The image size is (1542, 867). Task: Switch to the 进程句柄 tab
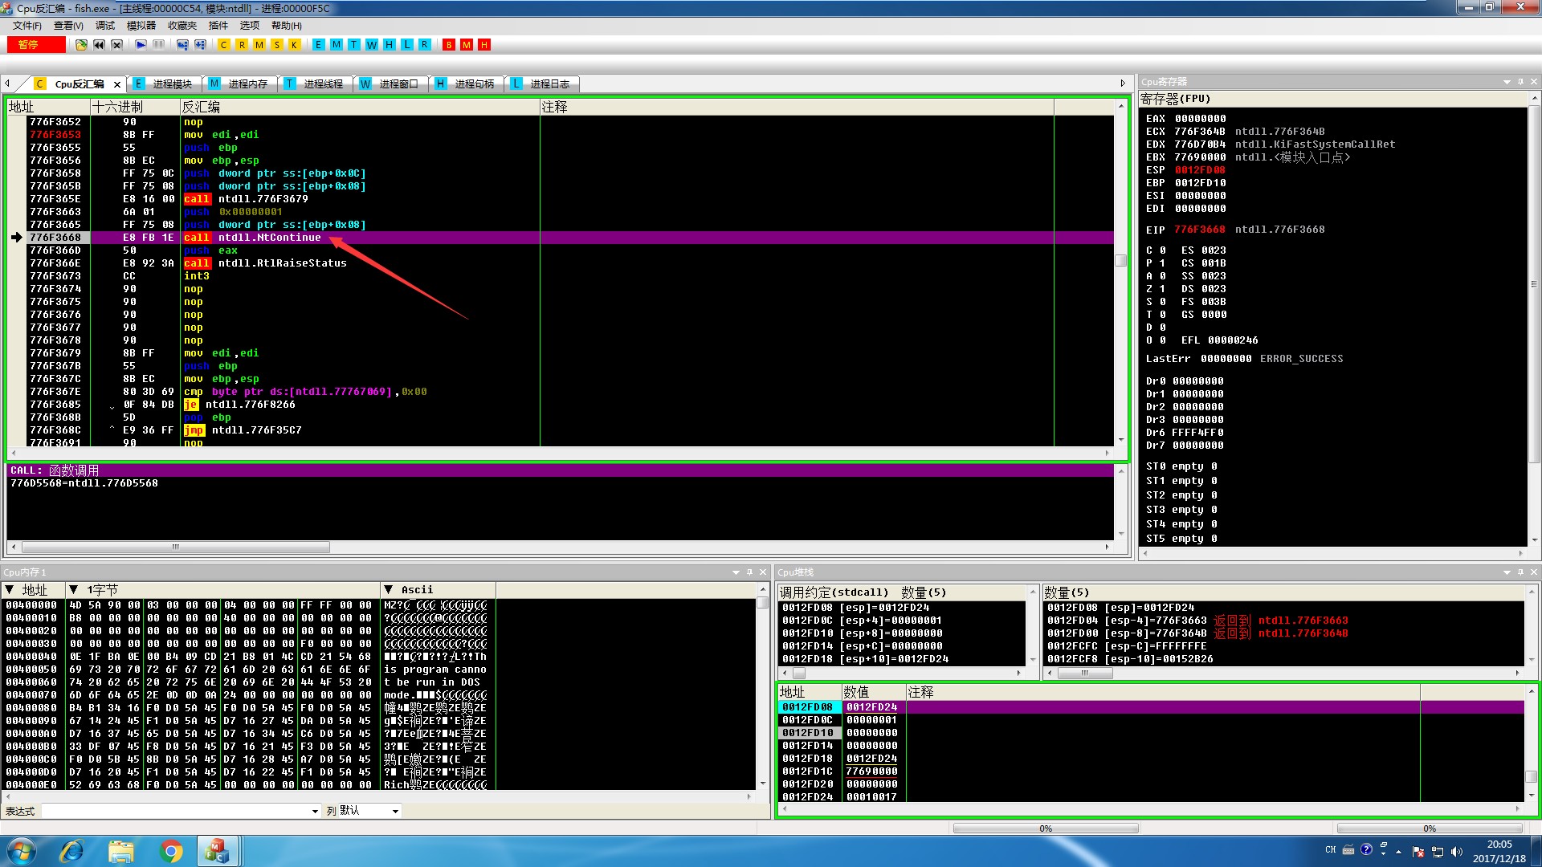pyautogui.click(x=465, y=83)
